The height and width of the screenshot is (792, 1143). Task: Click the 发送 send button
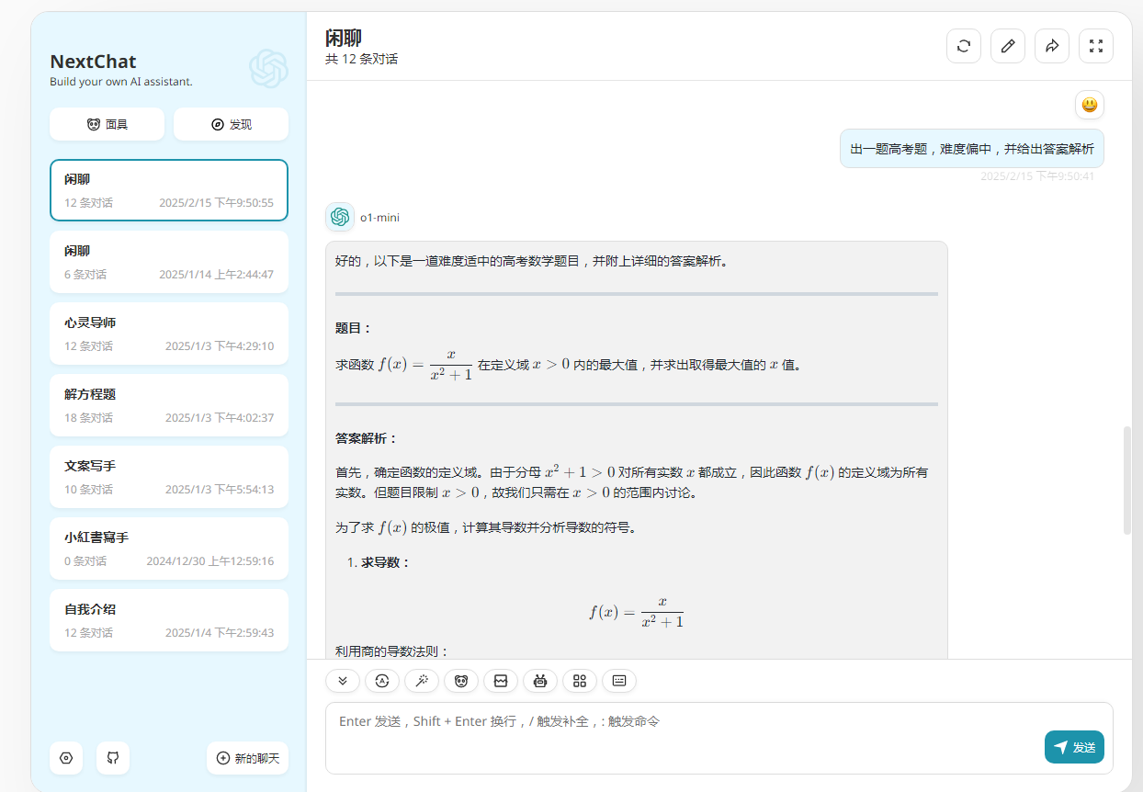1074,747
